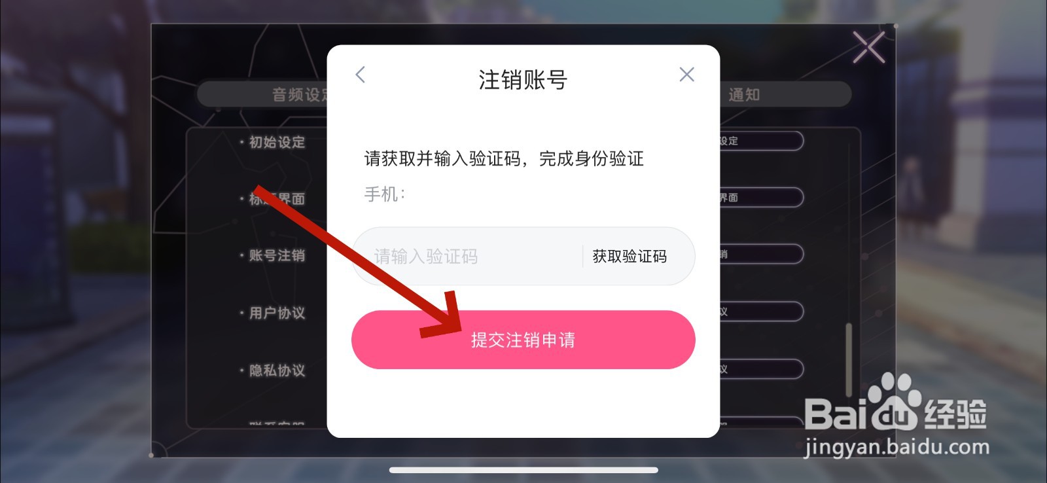Click the button right of 标题界面 row
The image size is (1047, 483).
pyautogui.click(x=762, y=197)
